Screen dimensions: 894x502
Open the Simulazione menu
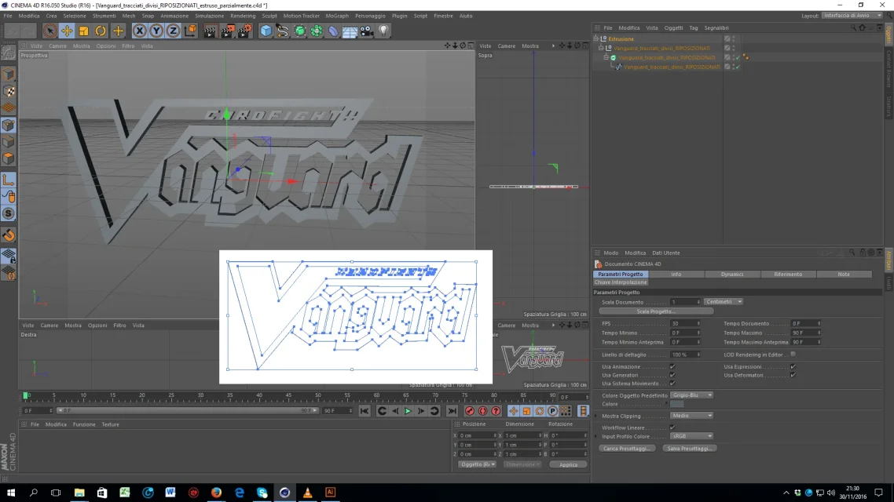click(x=209, y=16)
